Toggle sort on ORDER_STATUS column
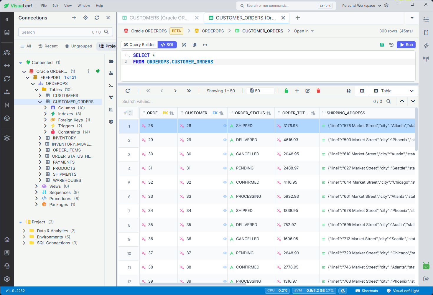Viewport: 433px width, 295px height. click(269, 113)
